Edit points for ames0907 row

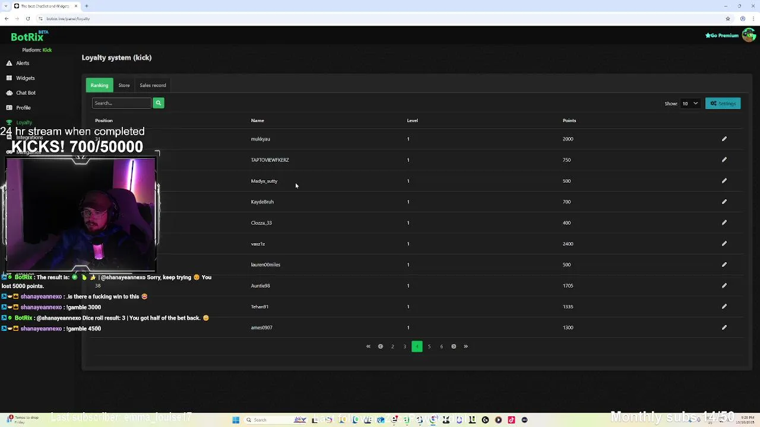pos(724,327)
